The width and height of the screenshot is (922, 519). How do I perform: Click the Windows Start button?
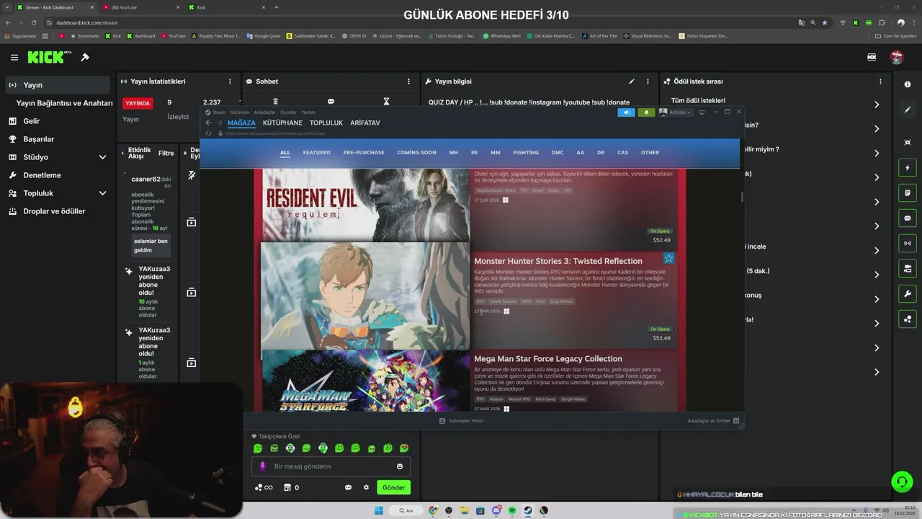tap(379, 510)
